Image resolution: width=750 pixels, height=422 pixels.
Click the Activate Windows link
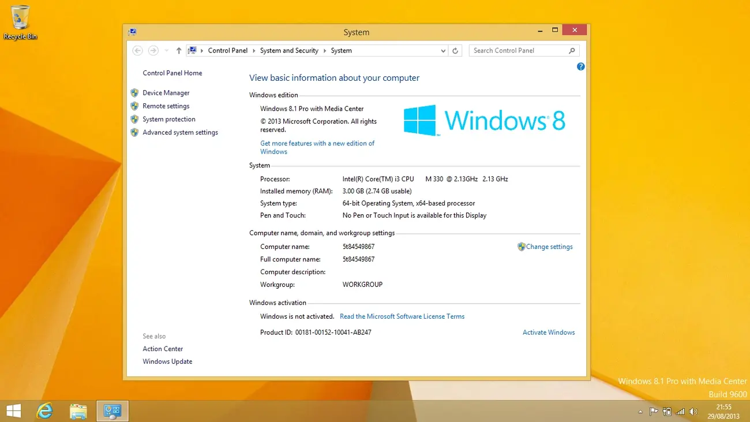pyautogui.click(x=548, y=332)
